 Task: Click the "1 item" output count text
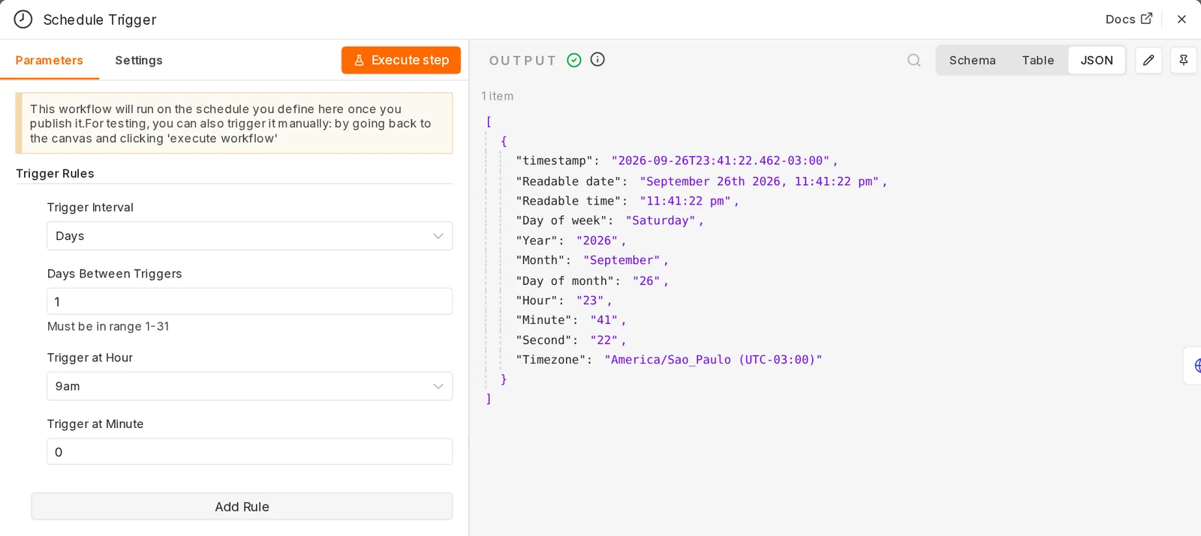coord(498,96)
